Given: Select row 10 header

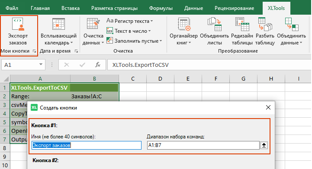Looking at the screenshot, I should [5, 165].
